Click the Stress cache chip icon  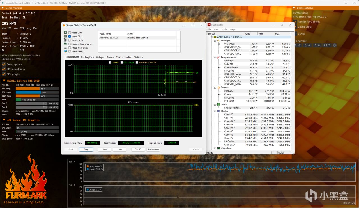coord(65,40)
